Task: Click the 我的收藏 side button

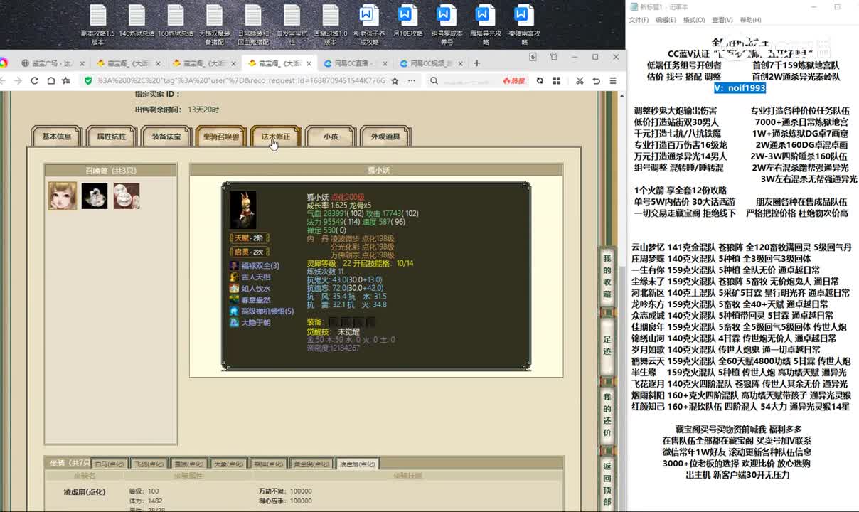Action: [x=607, y=276]
